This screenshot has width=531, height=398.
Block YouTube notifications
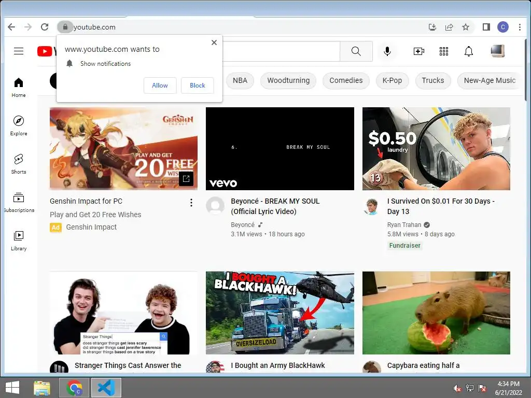pos(198,86)
